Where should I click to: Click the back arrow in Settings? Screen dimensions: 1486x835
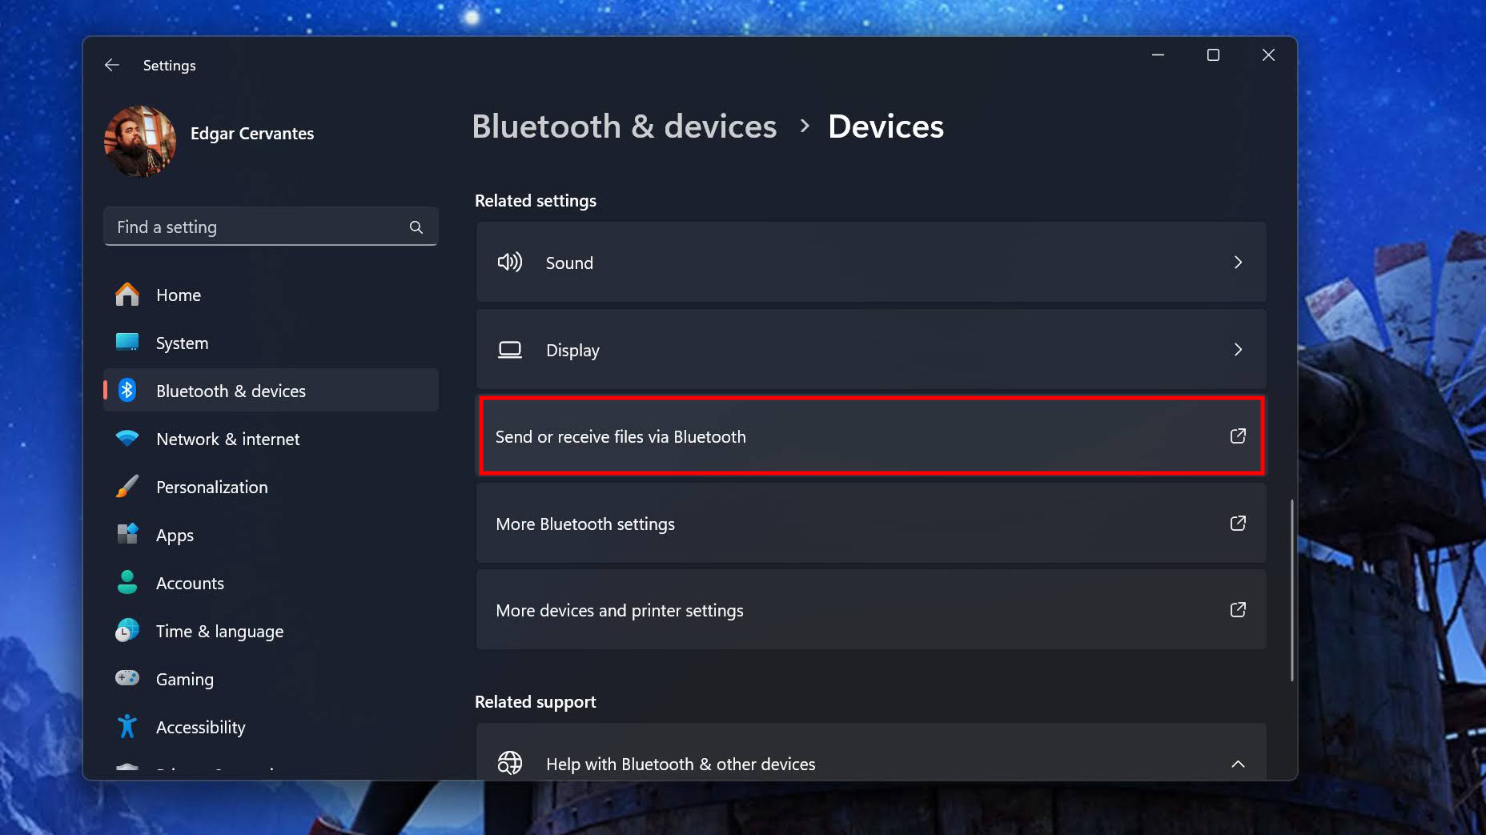click(112, 65)
